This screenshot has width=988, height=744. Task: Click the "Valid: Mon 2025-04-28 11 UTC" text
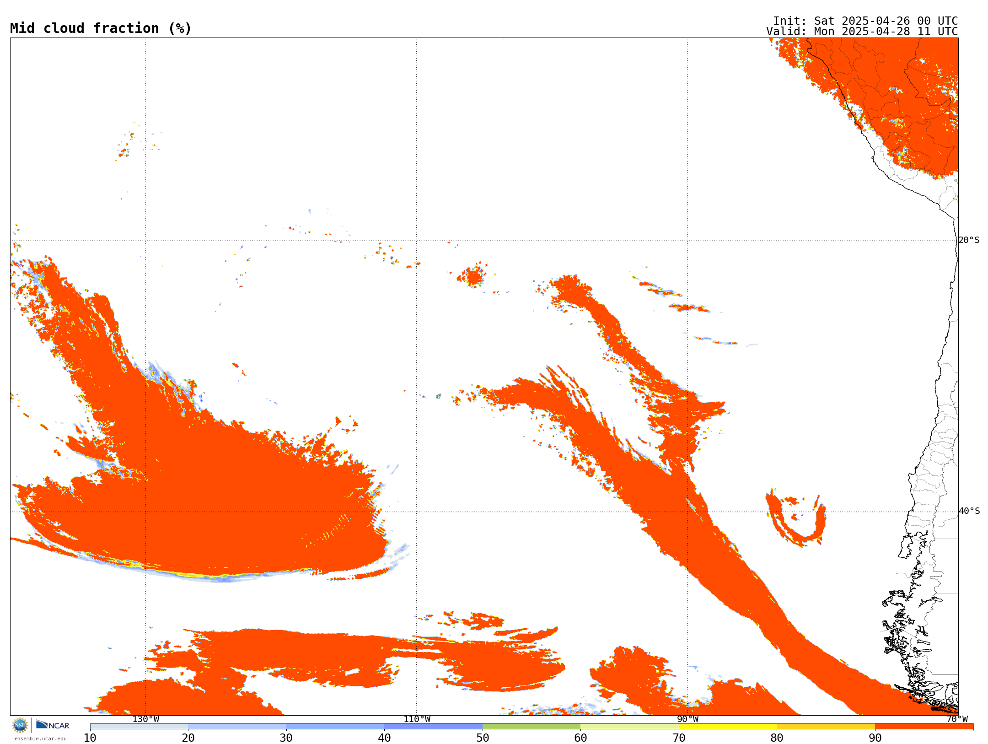(x=862, y=32)
